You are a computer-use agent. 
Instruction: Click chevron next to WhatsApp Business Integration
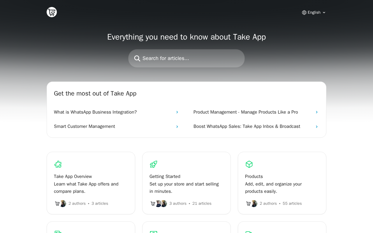point(177,112)
